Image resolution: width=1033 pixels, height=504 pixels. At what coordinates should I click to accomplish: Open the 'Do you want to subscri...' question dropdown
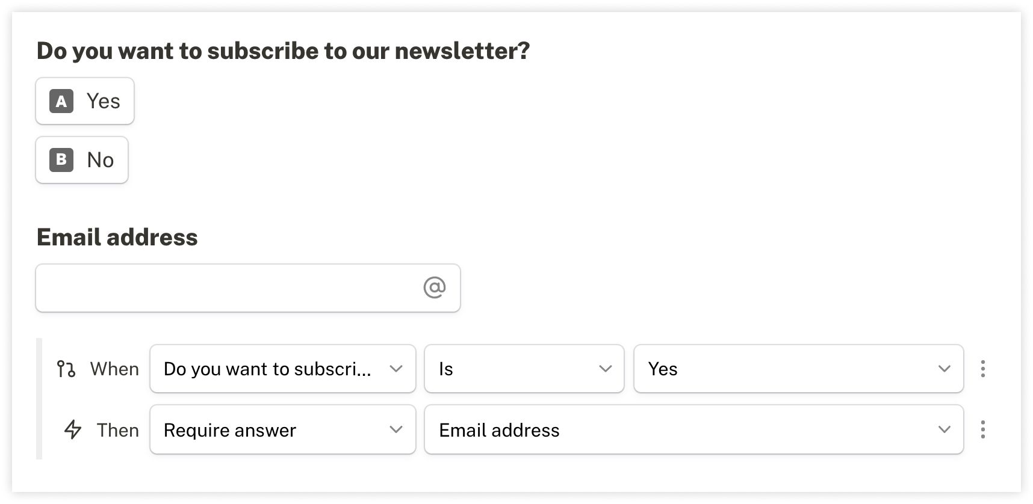[283, 369]
